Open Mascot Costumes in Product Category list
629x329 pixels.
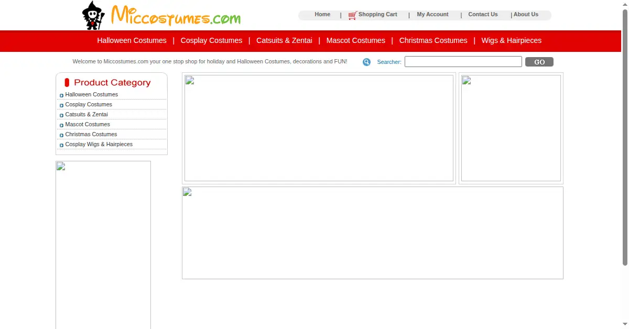pos(88,125)
